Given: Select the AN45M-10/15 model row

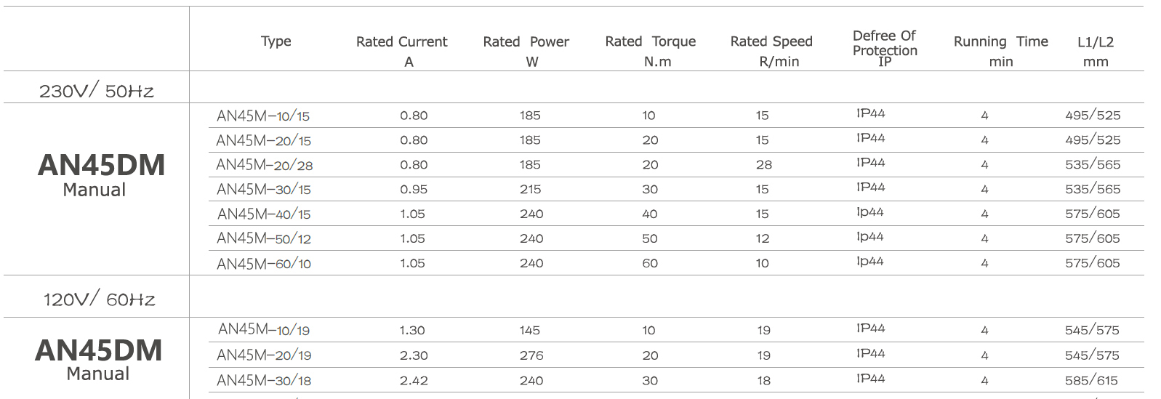Looking at the screenshot, I should pos(676,116).
